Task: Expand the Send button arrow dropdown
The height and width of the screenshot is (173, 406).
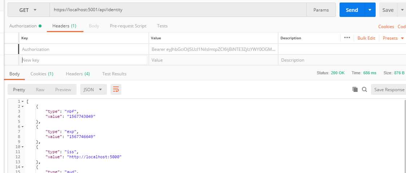Action: (370, 10)
